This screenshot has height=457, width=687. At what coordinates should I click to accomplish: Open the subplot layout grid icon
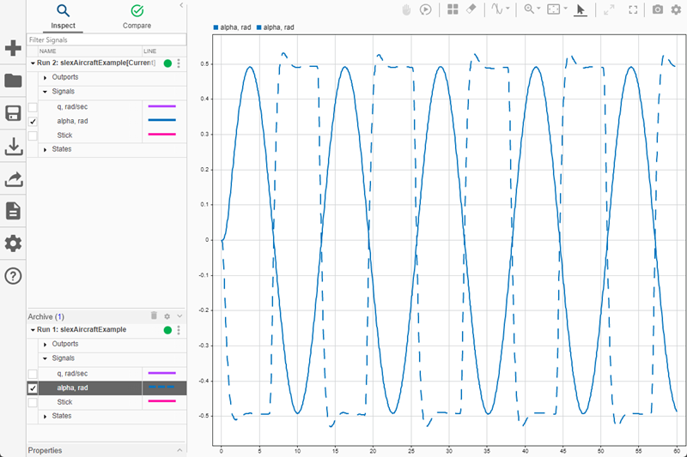tap(453, 9)
